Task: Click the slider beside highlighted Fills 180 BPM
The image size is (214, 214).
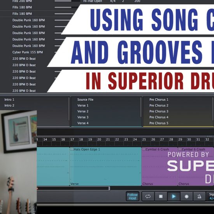Action: (64, 14)
